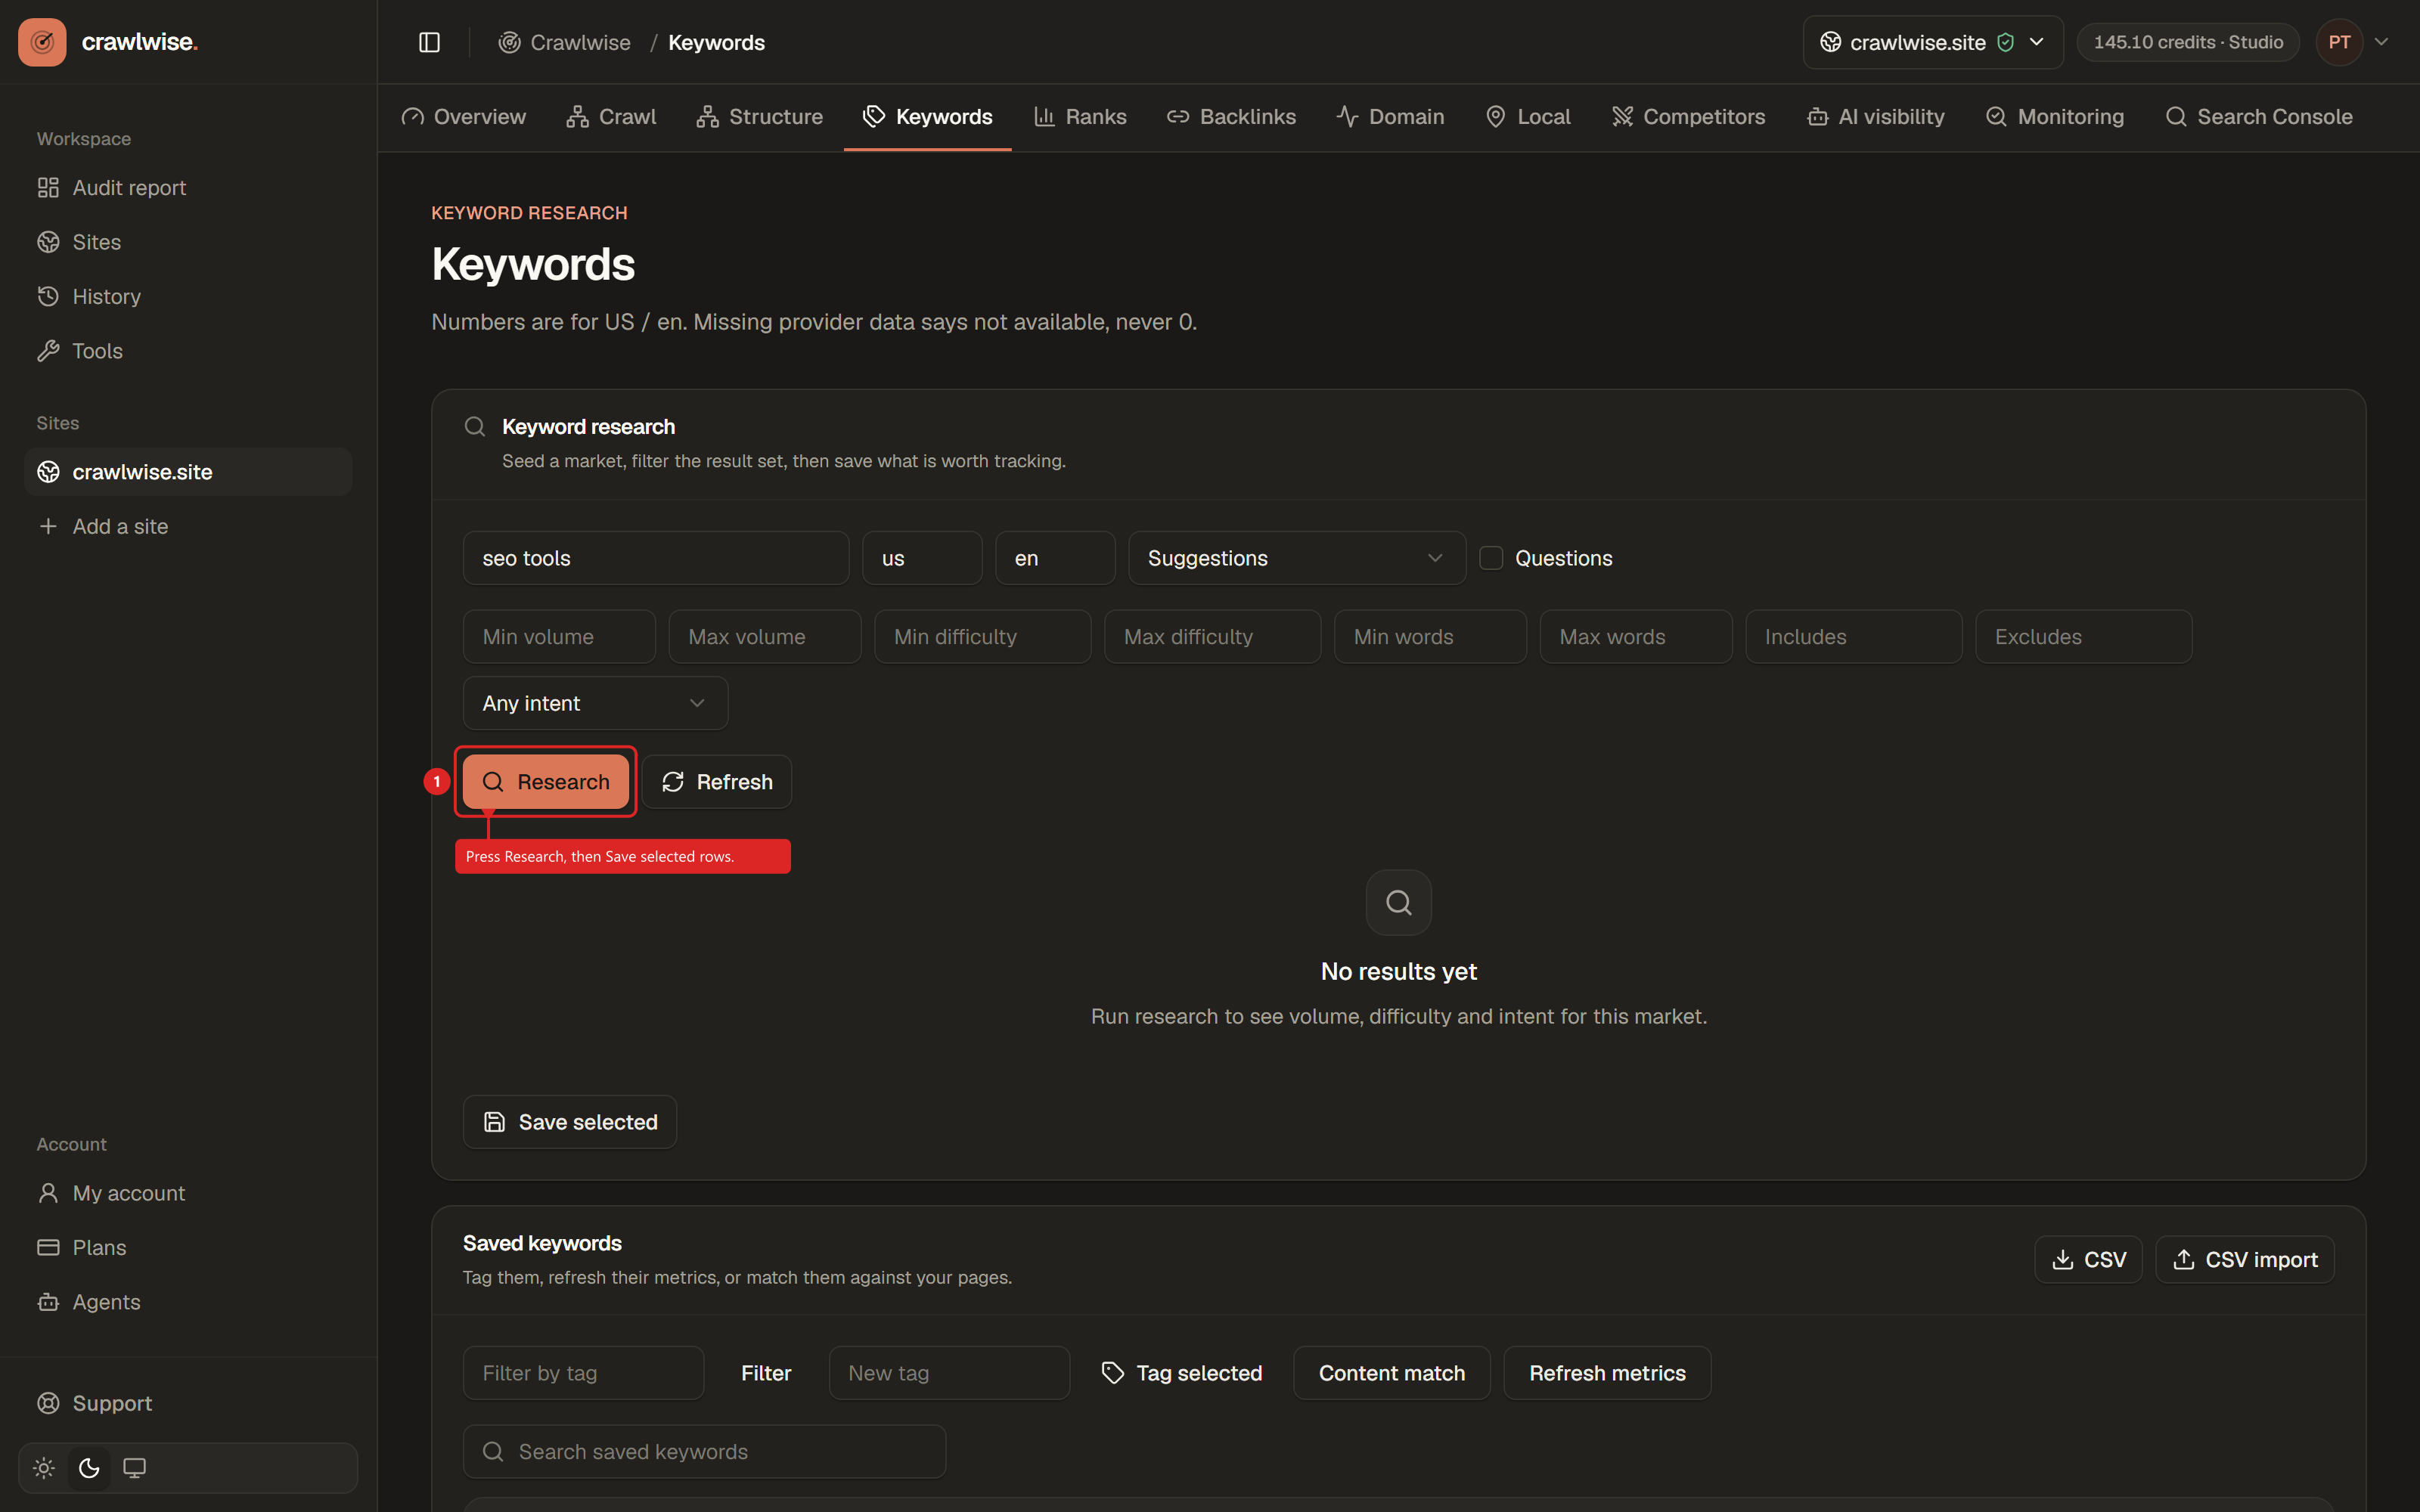The image size is (2420, 1512).
Task: Switch to the Crawl tab
Action: (x=612, y=117)
